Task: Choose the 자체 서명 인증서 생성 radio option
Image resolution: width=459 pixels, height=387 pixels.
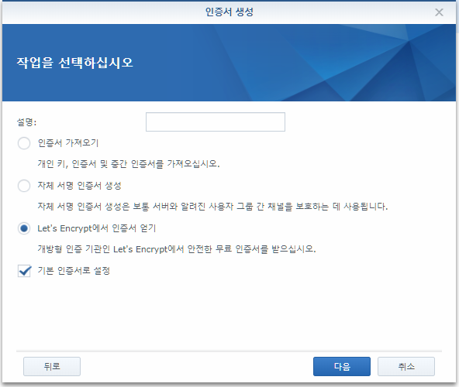Action: (x=24, y=186)
